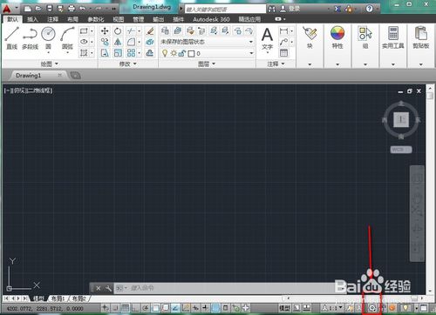
Task: Select the Scale tool
Action: click(x=118, y=53)
